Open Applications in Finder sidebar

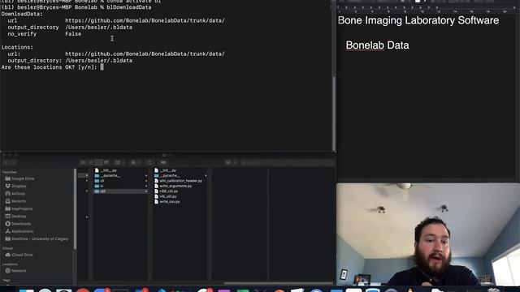(19, 231)
